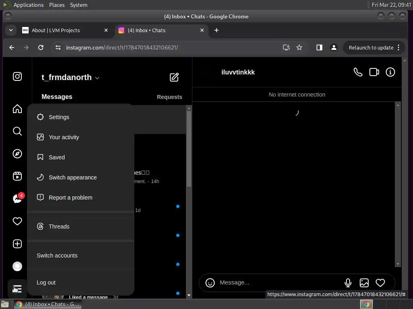
Task: Click Log out
Action: pos(81,283)
